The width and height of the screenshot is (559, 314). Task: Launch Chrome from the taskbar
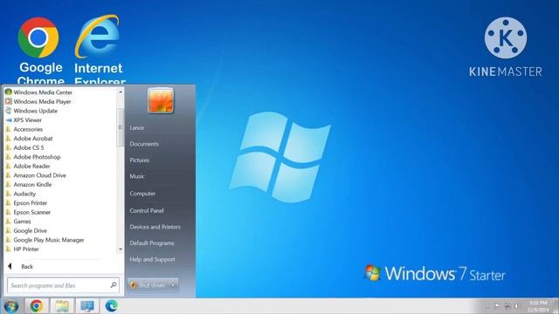(x=37, y=306)
